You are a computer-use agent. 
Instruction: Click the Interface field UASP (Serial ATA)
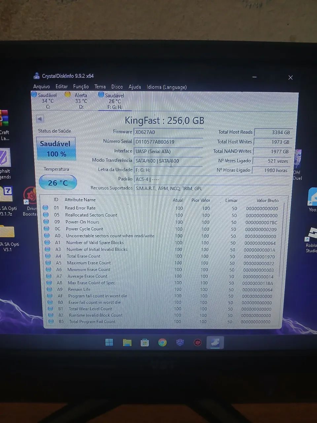[168, 151]
